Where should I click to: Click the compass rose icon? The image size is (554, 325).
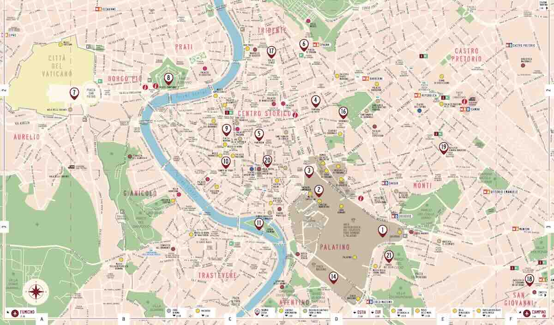pyautogui.click(x=36, y=291)
